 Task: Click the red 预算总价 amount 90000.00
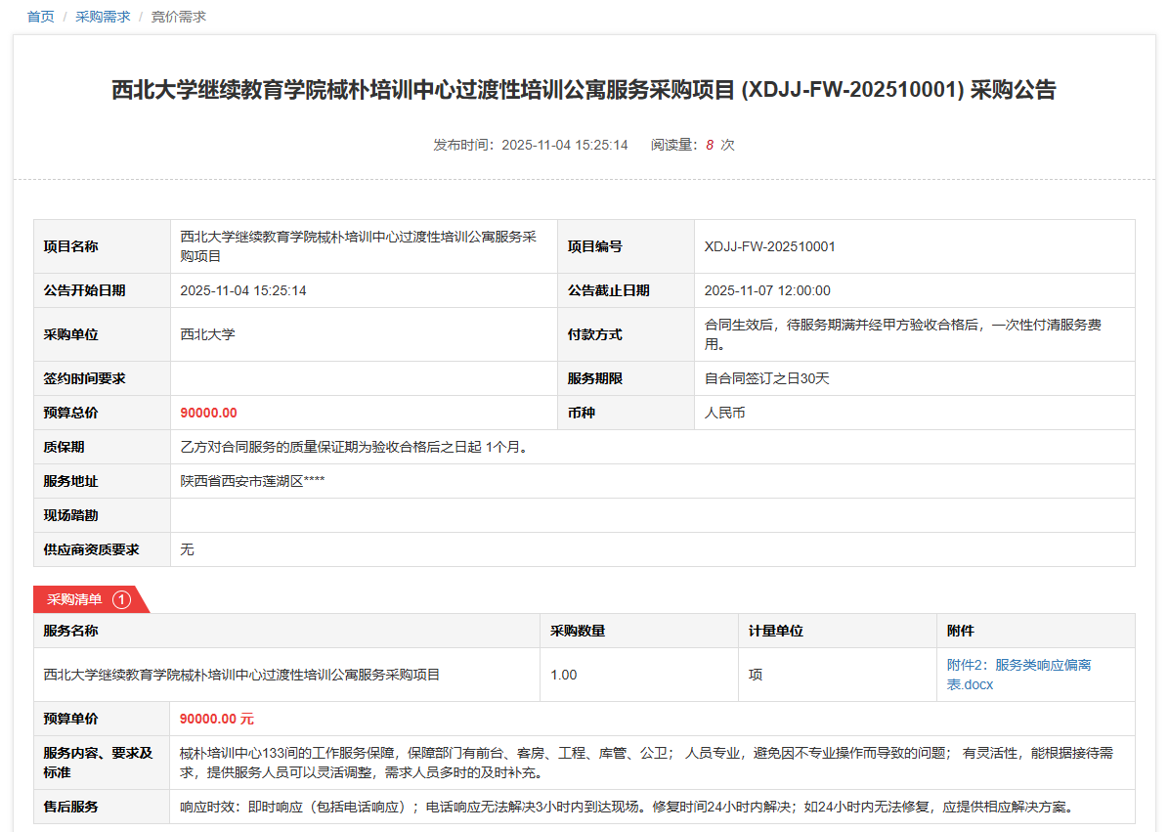pyautogui.click(x=208, y=413)
